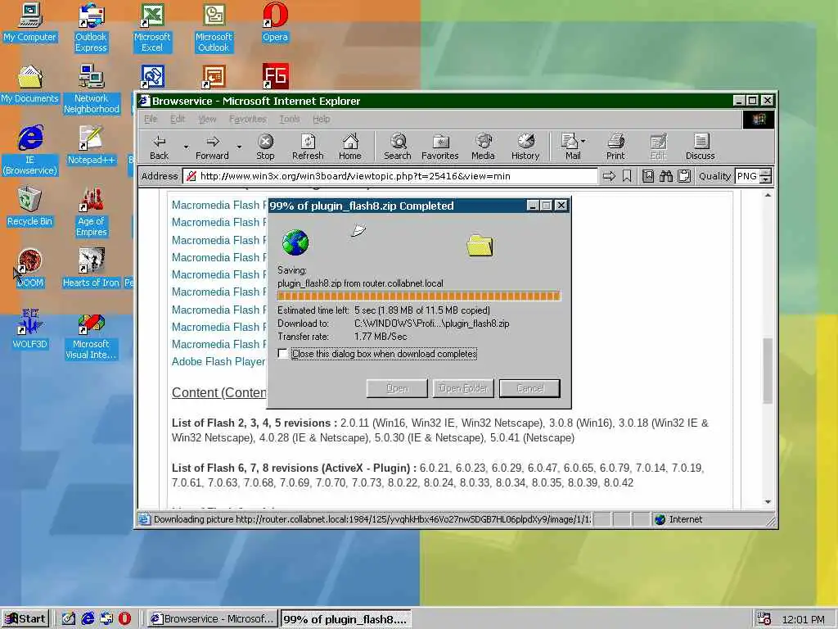Open the Tools menu
The image size is (838, 629).
(289, 119)
